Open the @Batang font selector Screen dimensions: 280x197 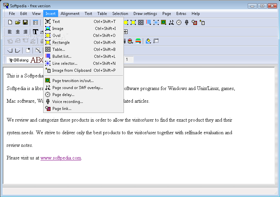click(25, 60)
